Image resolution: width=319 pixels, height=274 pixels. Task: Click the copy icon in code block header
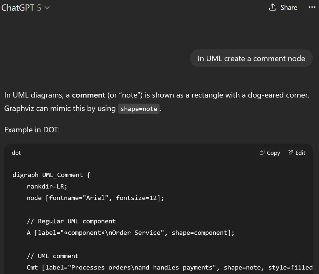(x=262, y=153)
